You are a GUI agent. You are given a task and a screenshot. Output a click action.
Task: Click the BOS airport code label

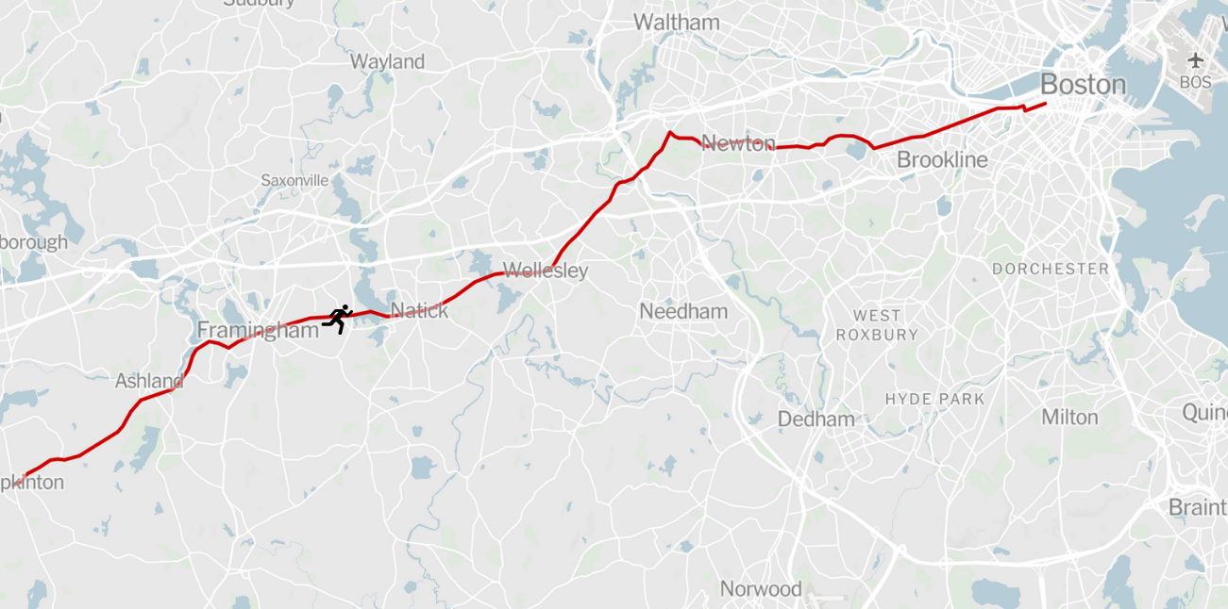point(1195,82)
